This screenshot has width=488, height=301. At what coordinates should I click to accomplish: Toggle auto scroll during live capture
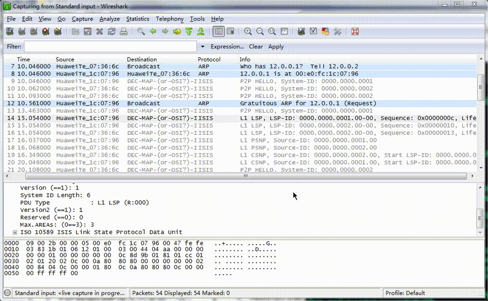tap(231, 31)
